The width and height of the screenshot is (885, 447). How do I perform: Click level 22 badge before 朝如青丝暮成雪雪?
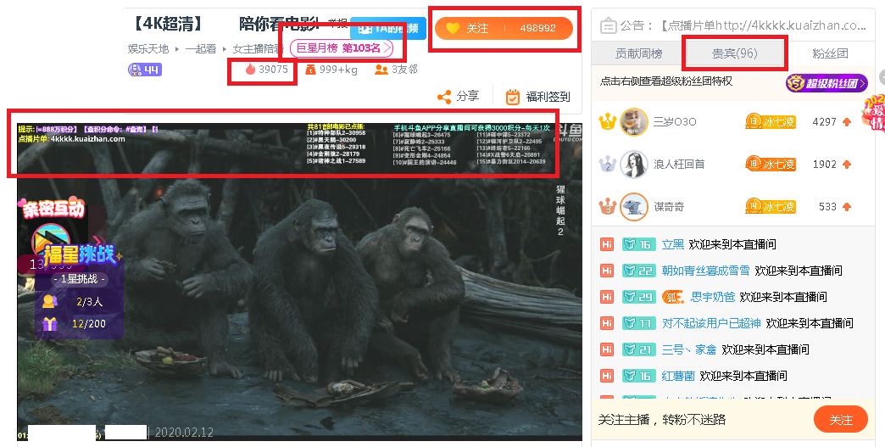click(x=638, y=271)
